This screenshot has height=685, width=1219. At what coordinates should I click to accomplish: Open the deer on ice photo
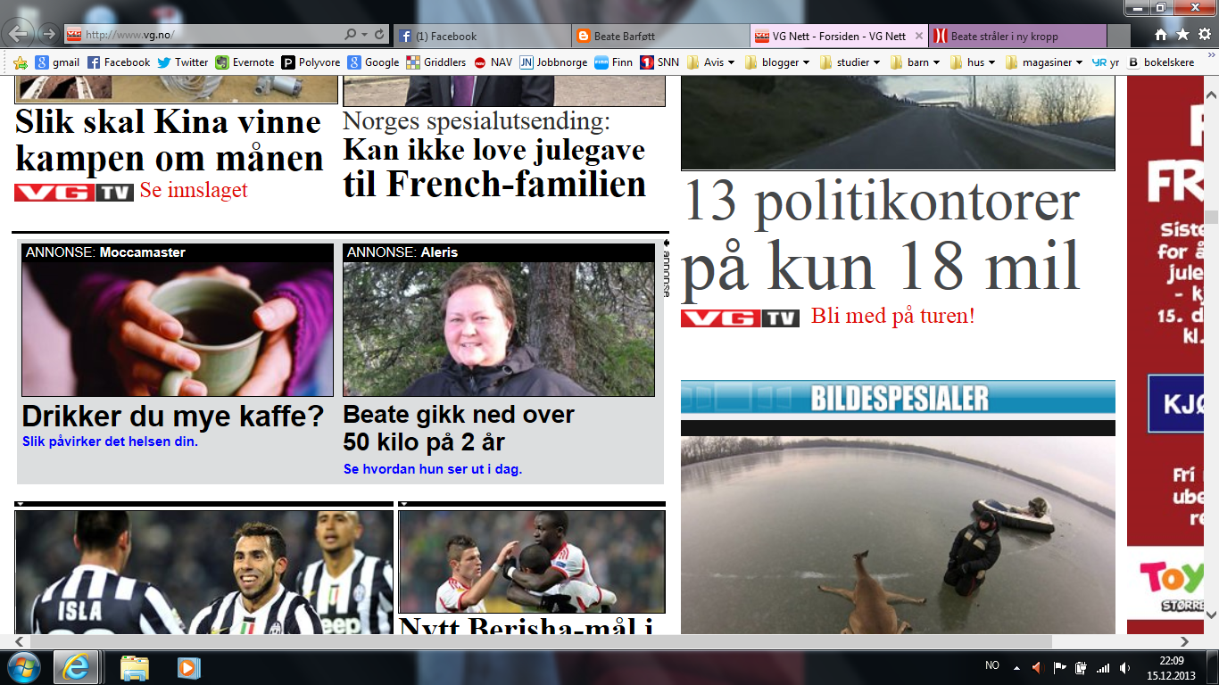898,535
